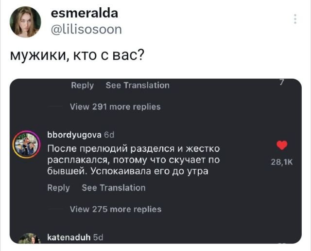Reply to bbordyugova's comment
Screen dimensions: 311x251
[58, 188]
